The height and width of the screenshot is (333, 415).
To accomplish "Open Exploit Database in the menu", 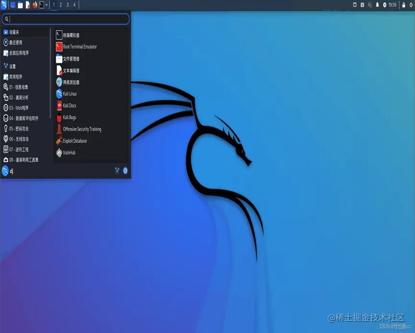I will click(x=91, y=141).
